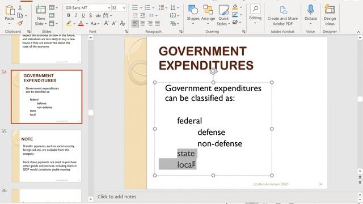Click thumbnail pane scroll down arrow
Viewport: 363px width, 204px height.
click(x=91, y=199)
